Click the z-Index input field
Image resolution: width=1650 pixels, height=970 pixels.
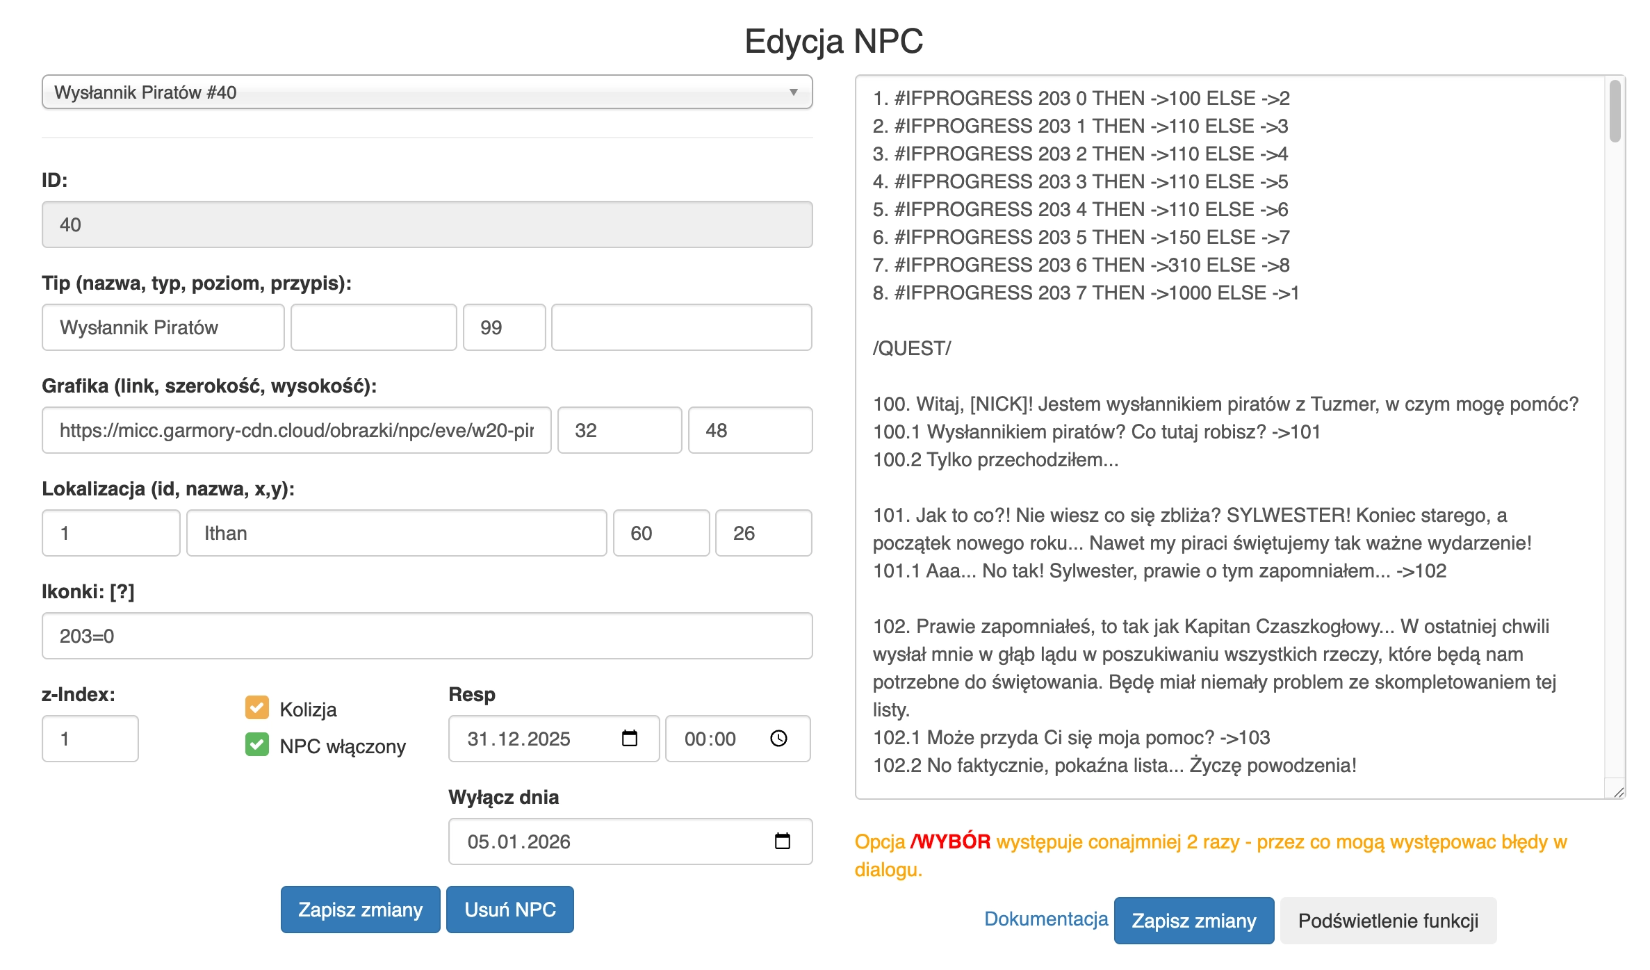pyautogui.click(x=90, y=739)
